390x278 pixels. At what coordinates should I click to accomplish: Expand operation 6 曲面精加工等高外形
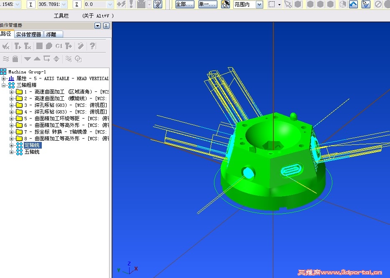click(x=11, y=125)
